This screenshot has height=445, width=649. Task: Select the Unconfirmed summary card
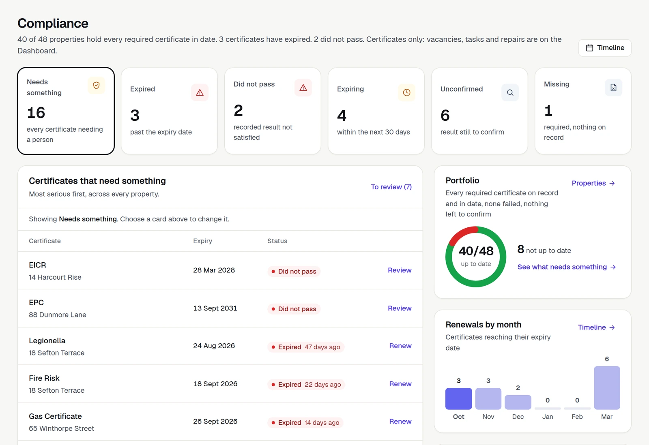point(479,111)
